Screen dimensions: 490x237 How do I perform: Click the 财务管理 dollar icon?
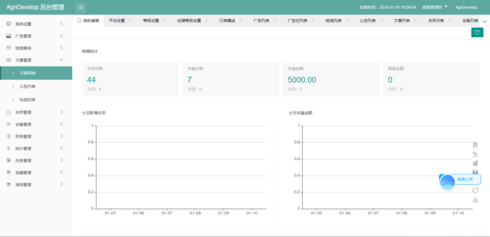click(x=9, y=136)
